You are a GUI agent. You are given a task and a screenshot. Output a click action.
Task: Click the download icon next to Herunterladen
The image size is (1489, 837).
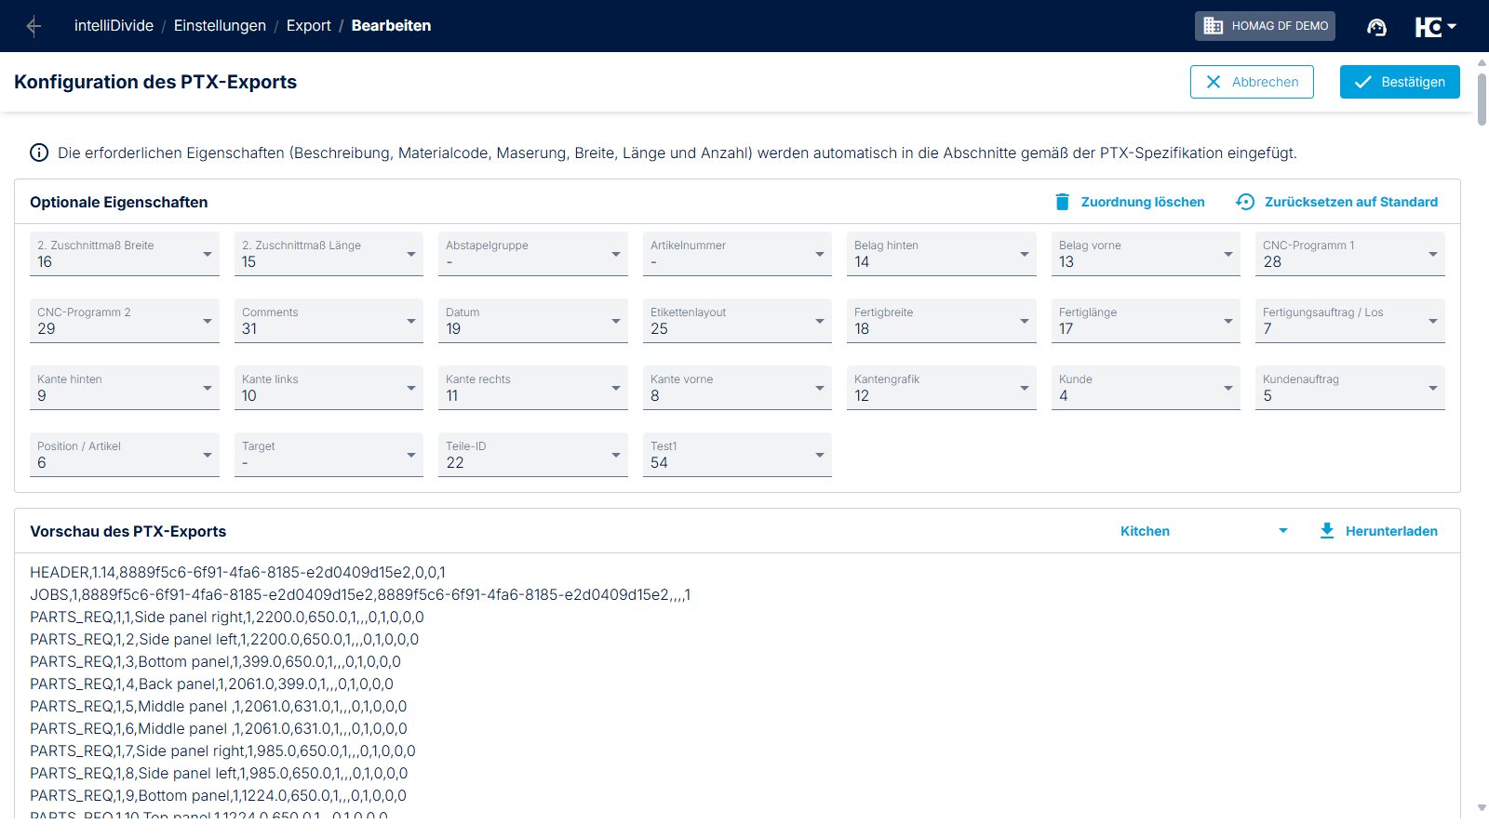pos(1327,531)
